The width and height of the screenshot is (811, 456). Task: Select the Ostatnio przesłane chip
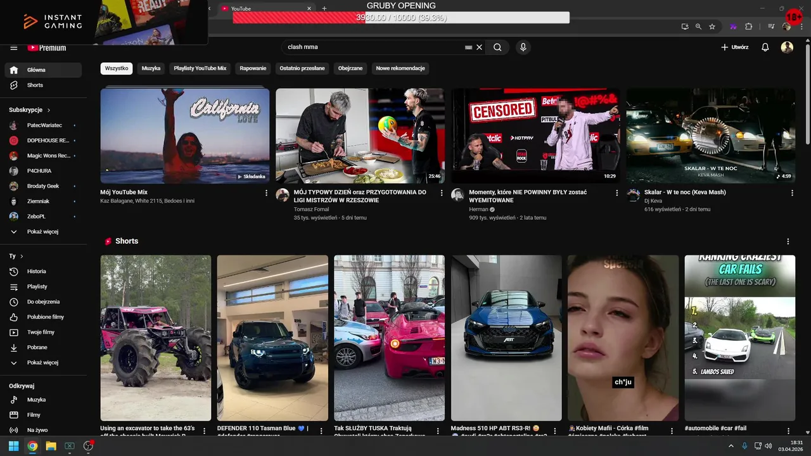tap(302, 68)
